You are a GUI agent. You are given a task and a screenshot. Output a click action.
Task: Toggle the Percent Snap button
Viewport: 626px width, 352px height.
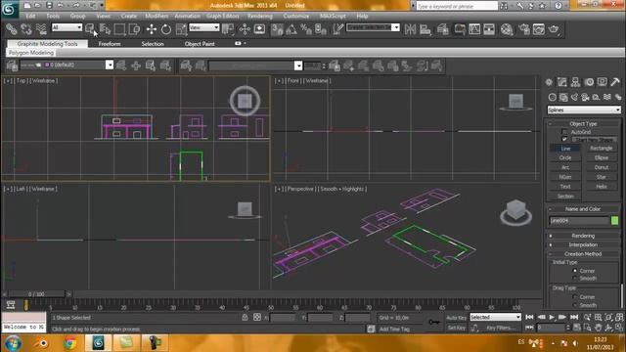click(x=306, y=29)
